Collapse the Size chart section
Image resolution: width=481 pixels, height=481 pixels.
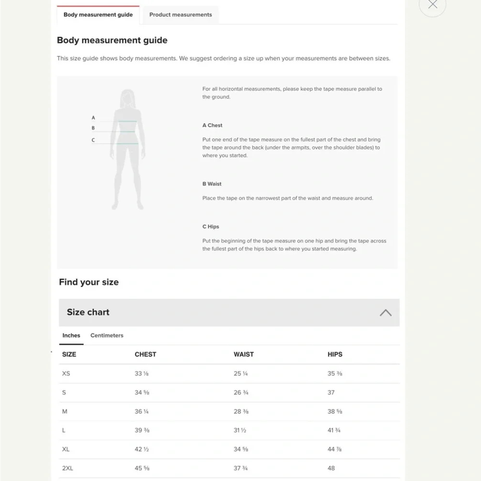pos(386,313)
